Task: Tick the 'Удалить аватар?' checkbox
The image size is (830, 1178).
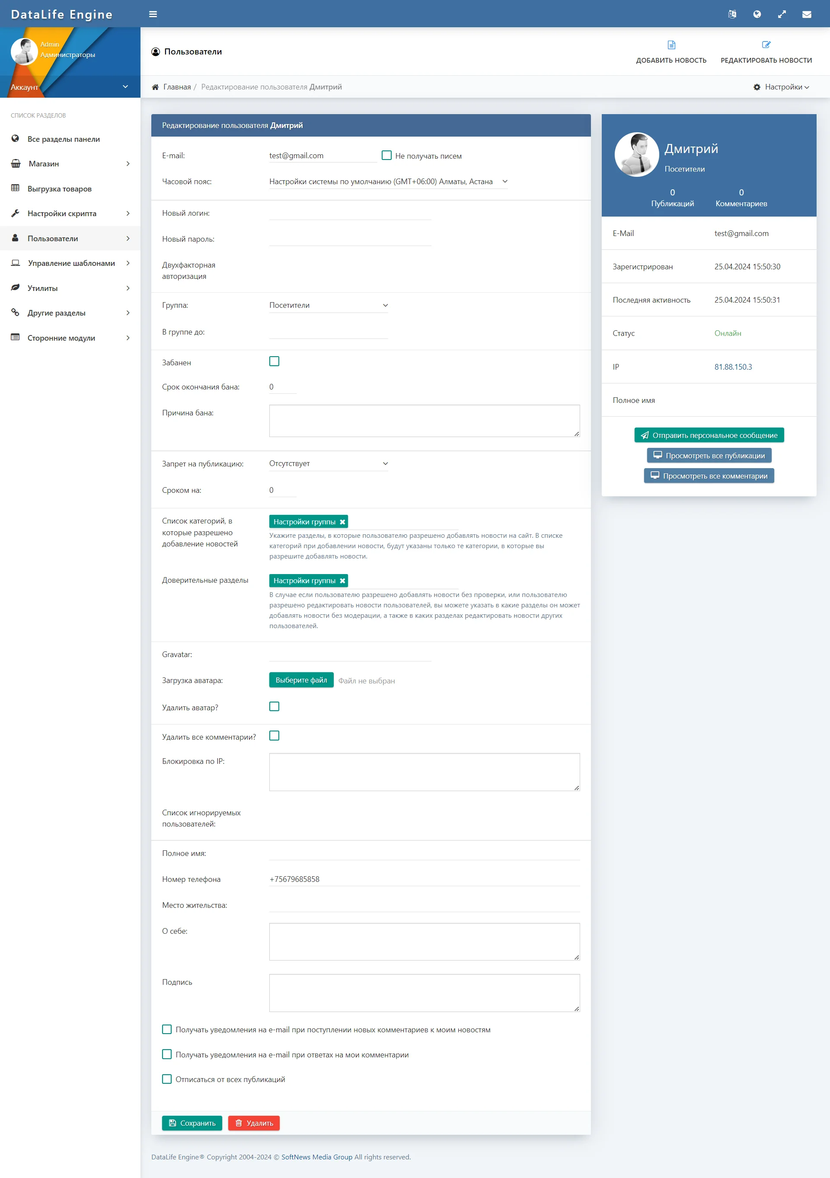Action: pyautogui.click(x=275, y=706)
